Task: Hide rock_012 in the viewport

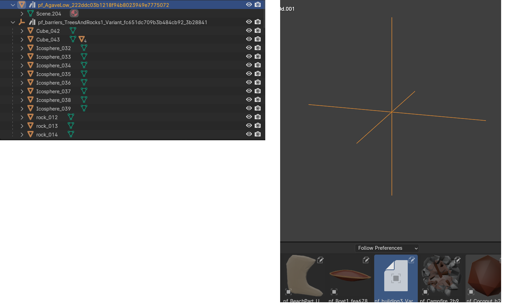Action: (249, 117)
